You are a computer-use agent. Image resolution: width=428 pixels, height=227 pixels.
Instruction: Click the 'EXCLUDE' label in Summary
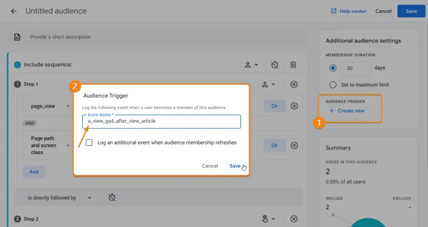pyautogui.click(x=402, y=198)
